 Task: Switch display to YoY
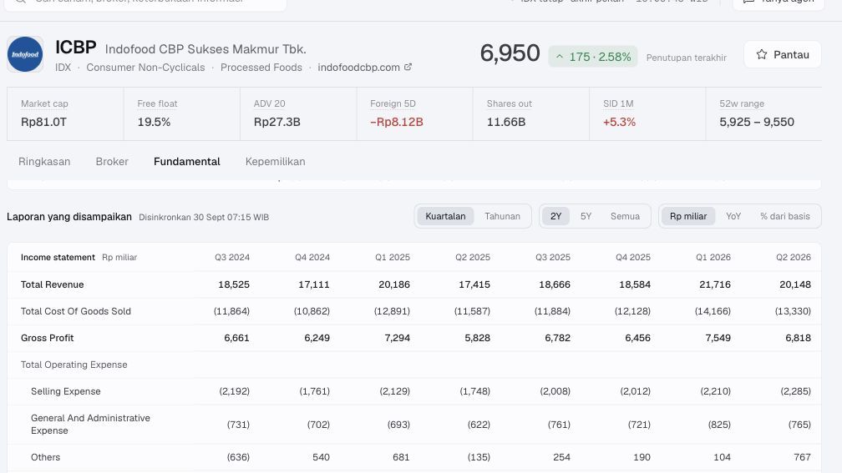click(x=733, y=216)
